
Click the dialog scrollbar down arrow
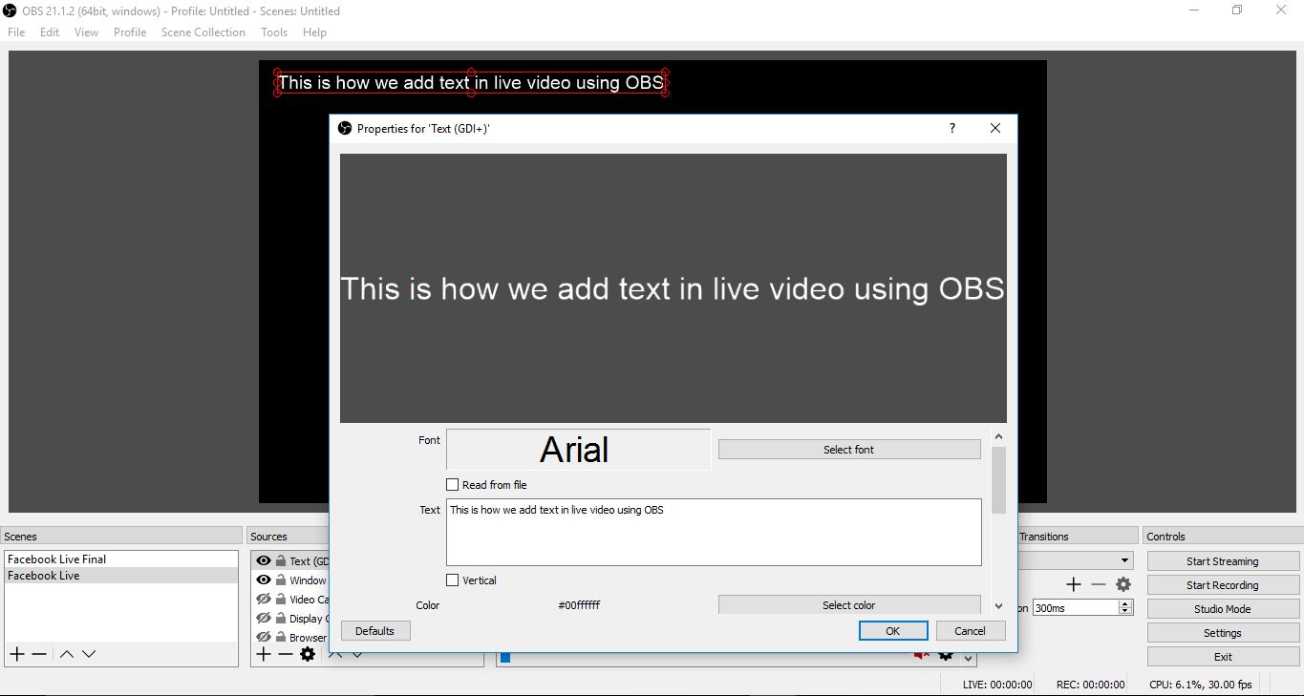998,605
